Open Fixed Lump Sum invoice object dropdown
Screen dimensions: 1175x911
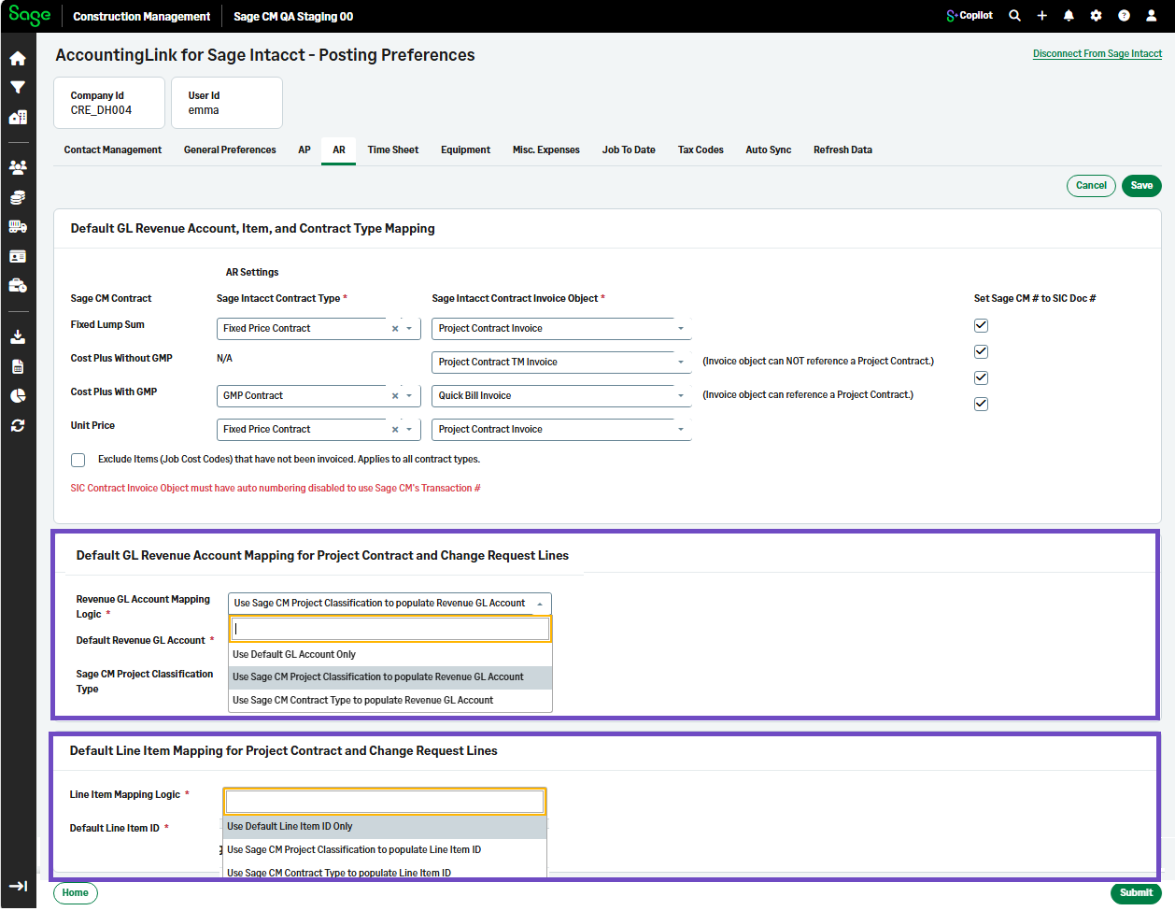[561, 329]
